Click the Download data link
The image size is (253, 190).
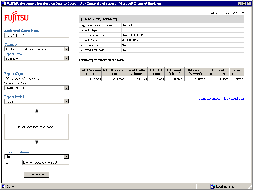[x=234, y=98]
